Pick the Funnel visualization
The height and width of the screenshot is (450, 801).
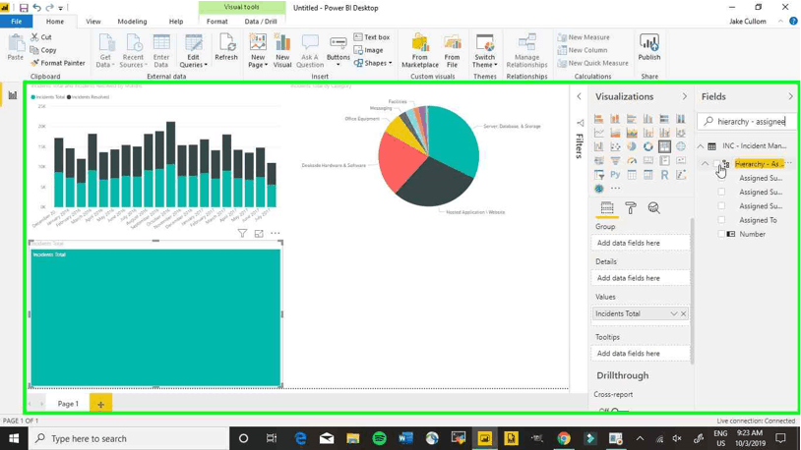(615, 161)
